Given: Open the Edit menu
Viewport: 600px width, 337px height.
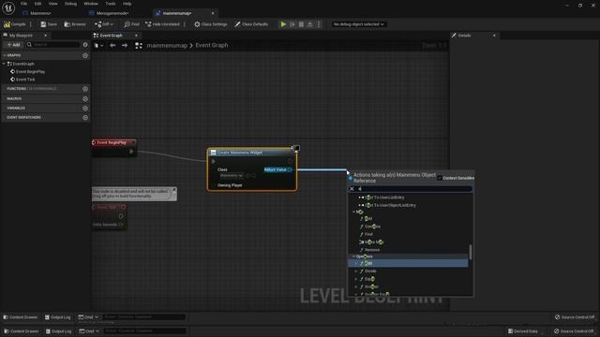Looking at the screenshot, I should click(37, 4).
